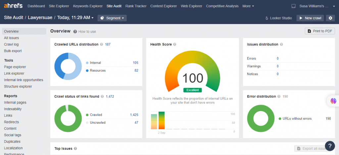Click Lawyersuae breadcrumb link

click(x=40, y=18)
